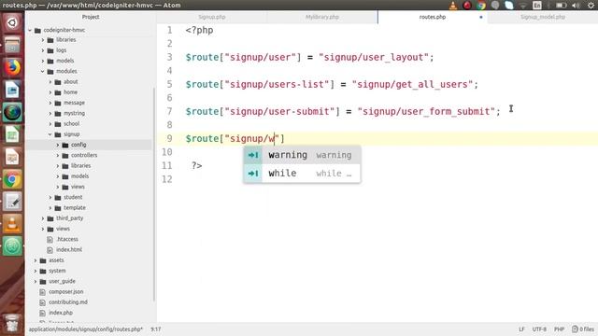Select the school module folder
598x336 pixels.
(72, 124)
